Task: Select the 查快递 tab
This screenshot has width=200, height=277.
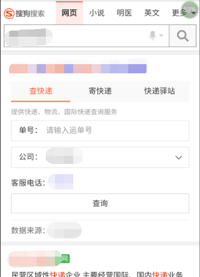Action: 41,91
